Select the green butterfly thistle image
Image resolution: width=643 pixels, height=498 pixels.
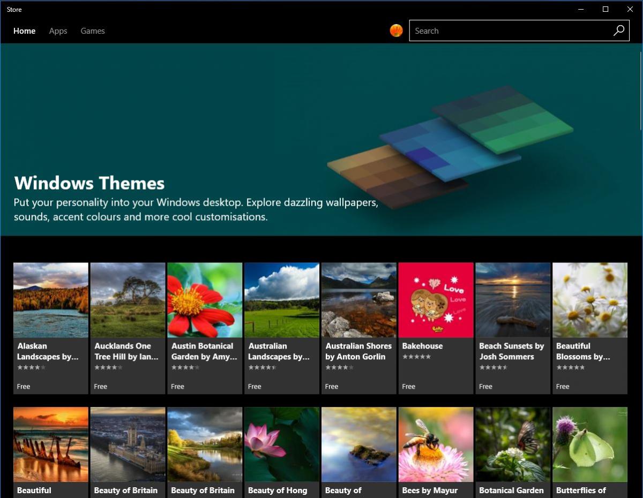(590, 444)
